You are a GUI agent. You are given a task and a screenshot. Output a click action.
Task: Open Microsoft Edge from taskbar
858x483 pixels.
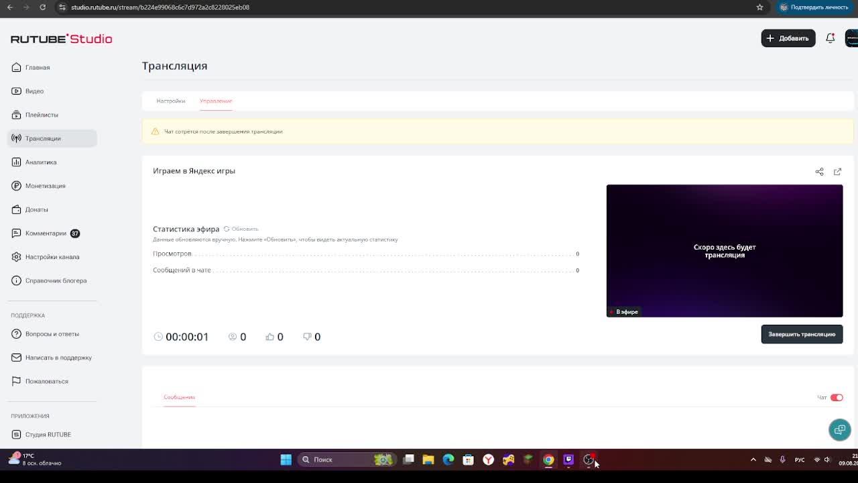pyautogui.click(x=448, y=460)
